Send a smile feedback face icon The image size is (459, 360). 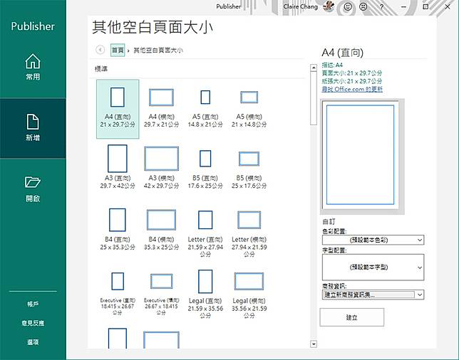(348, 6)
